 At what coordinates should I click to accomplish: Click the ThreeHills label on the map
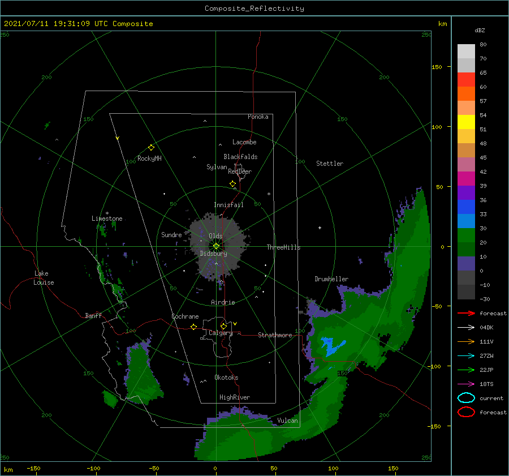[283, 247]
